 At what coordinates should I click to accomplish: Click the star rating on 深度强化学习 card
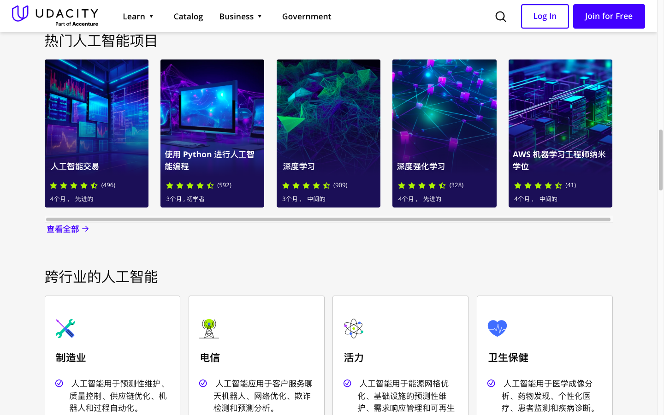coord(422,185)
